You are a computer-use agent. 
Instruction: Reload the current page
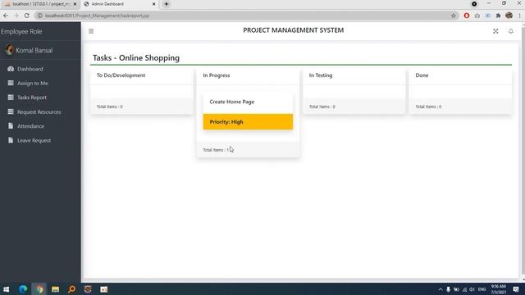point(27,16)
